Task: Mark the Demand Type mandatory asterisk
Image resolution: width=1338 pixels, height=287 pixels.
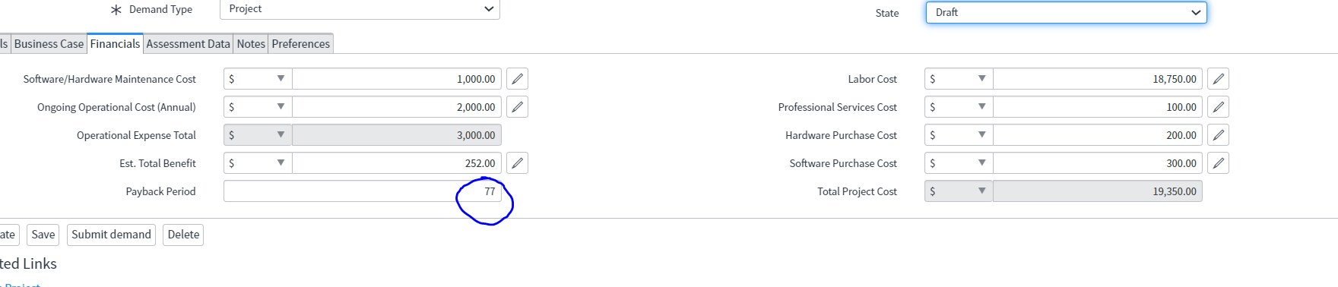Action: coord(116,10)
